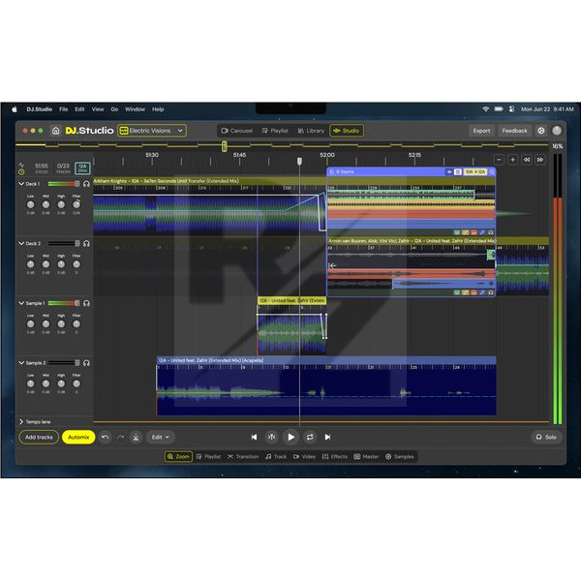Toggle Deck 1 headphone monitoring
581x581 pixels.
pyautogui.click(x=86, y=184)
